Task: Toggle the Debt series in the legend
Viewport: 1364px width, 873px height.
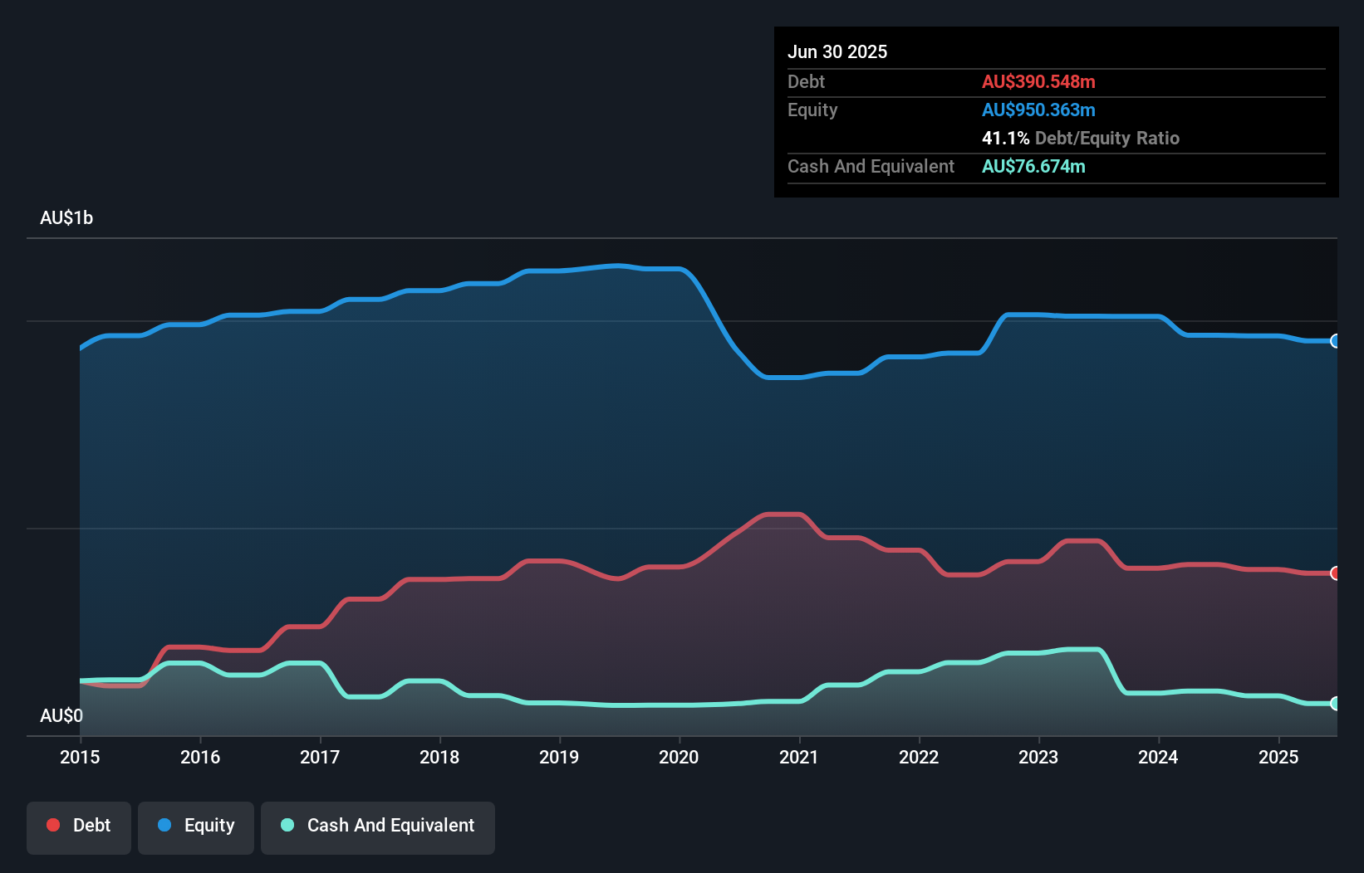Action: coord(79,827)
